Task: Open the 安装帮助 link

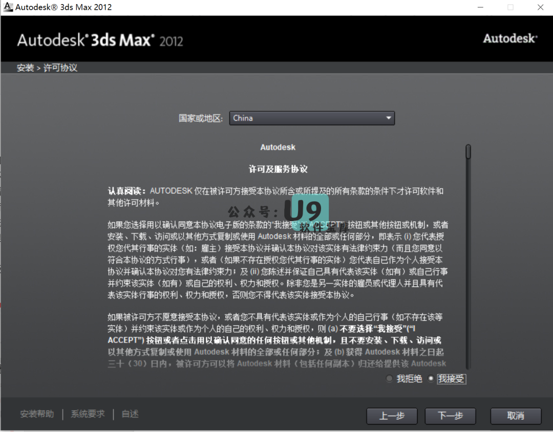Action: [37, 414]
